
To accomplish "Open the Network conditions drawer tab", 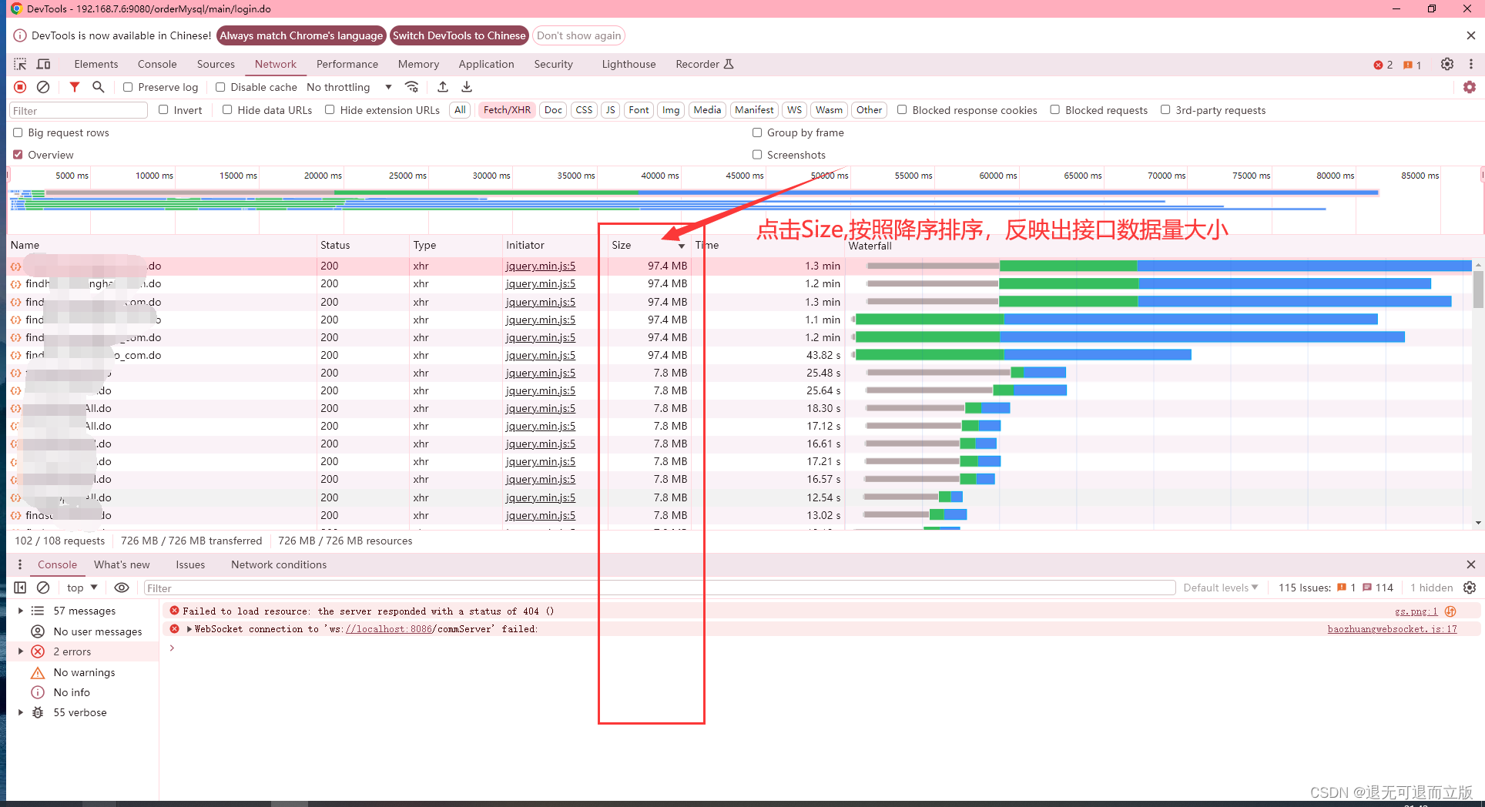I will point(279,564).
